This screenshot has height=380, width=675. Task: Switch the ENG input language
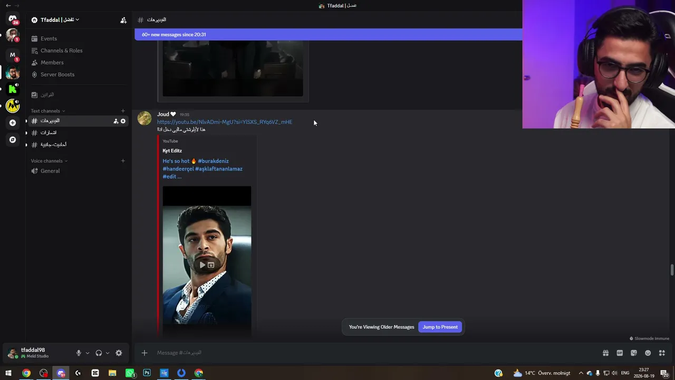pos(625,373)
